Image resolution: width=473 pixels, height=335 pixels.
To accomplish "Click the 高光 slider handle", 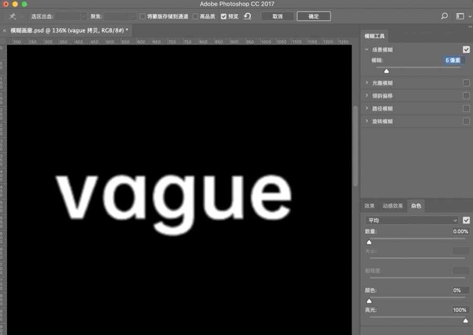I will pos(465,320).
